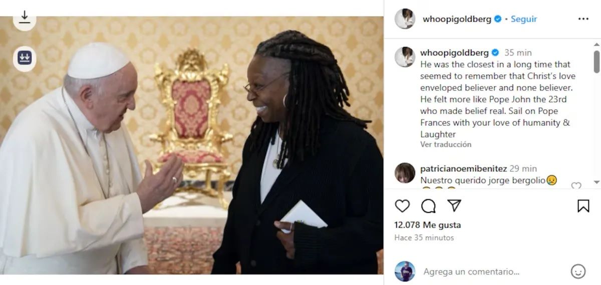Viewport: 601px width, 285px height.
Task: Open the emoji picker in the comment box
Action: [578, 271]
